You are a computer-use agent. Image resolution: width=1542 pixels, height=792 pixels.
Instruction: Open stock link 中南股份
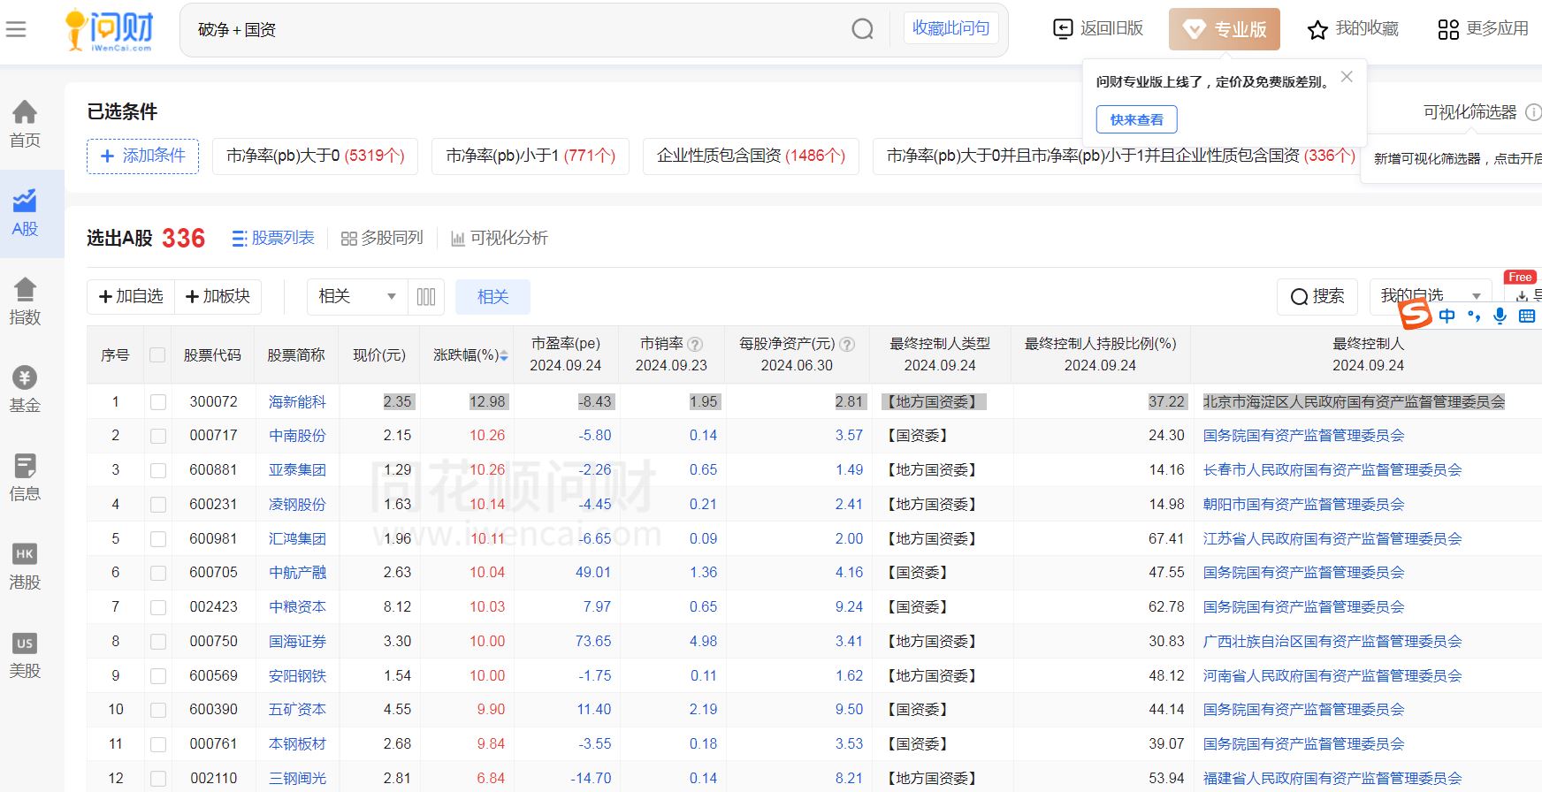(297, 436)
